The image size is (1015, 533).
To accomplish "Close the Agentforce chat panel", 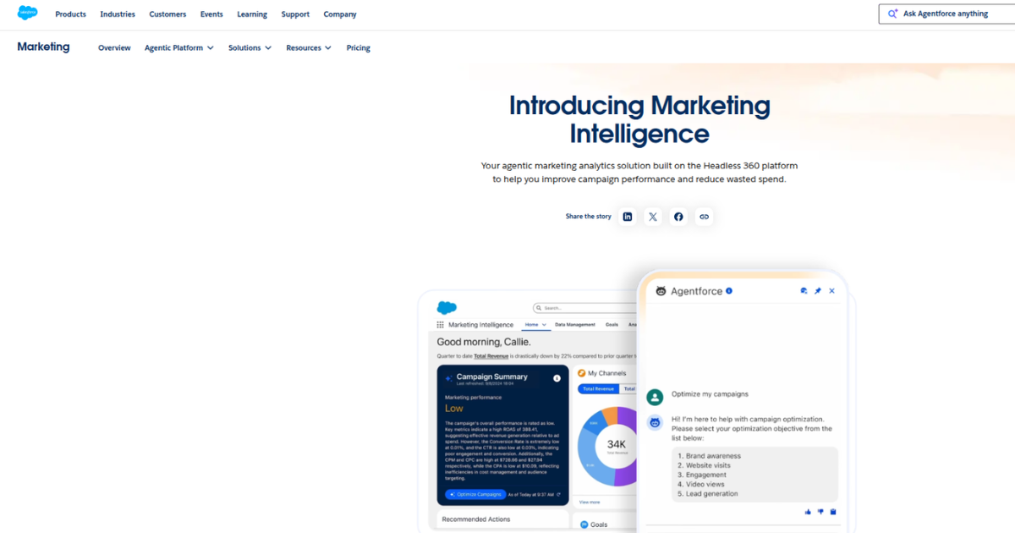I will [x=831, y=291].
